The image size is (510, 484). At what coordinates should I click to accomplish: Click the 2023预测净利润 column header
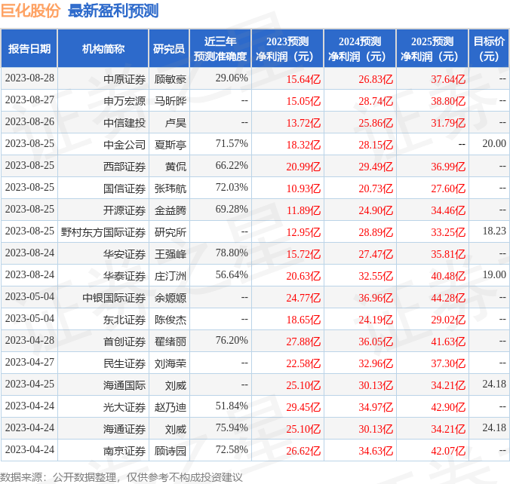pos(287,48)
